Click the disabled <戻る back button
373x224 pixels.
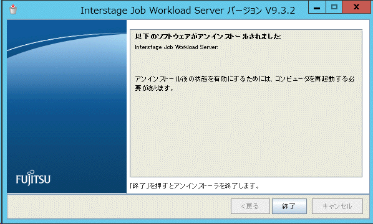(x=250, y=206)
